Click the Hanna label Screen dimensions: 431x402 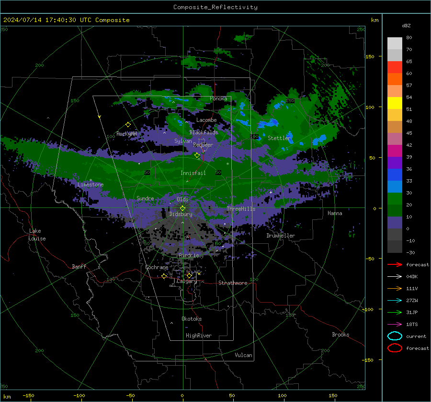(x=335, y=213)
